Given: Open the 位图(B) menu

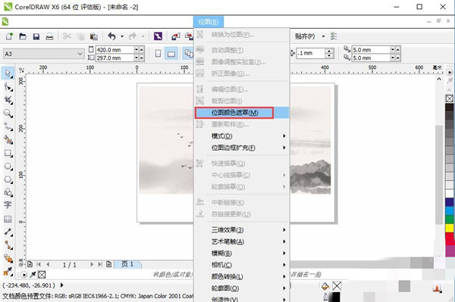Looking at the screenshot, I should coord(209,22).
